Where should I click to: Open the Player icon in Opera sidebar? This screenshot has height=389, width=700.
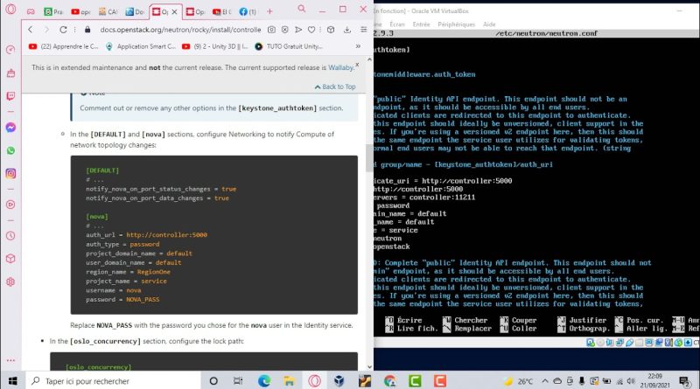[x=10, y=205]
